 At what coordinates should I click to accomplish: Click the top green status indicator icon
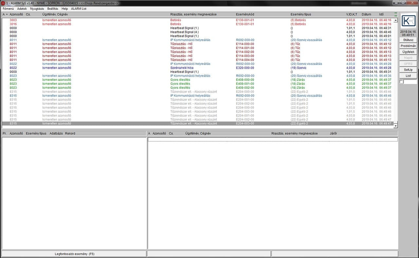396,13
